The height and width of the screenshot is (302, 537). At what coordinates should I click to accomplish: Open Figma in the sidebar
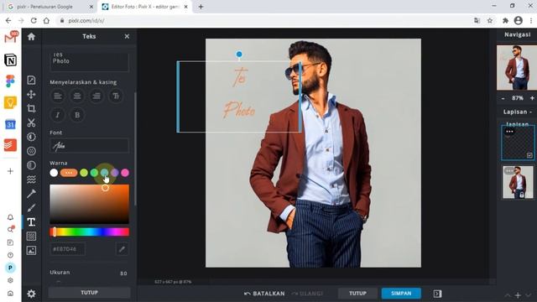10,81
